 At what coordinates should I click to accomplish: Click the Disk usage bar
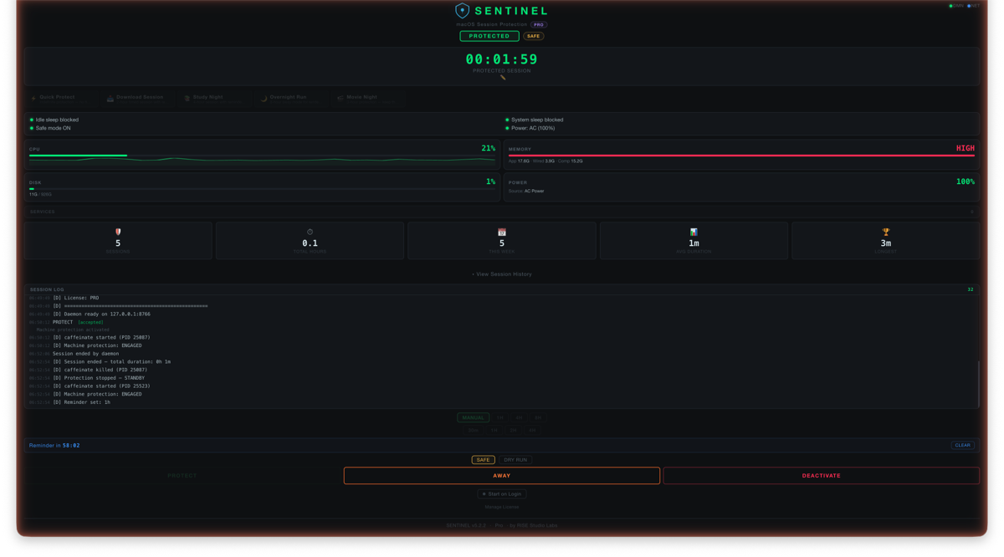click(262, 189)
